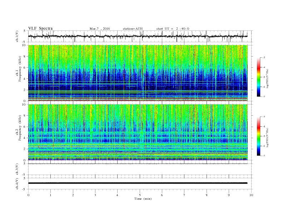Select the "start UT = 2 :40: 0" text
Screen dimensions: 283x219
pos(173,29)
